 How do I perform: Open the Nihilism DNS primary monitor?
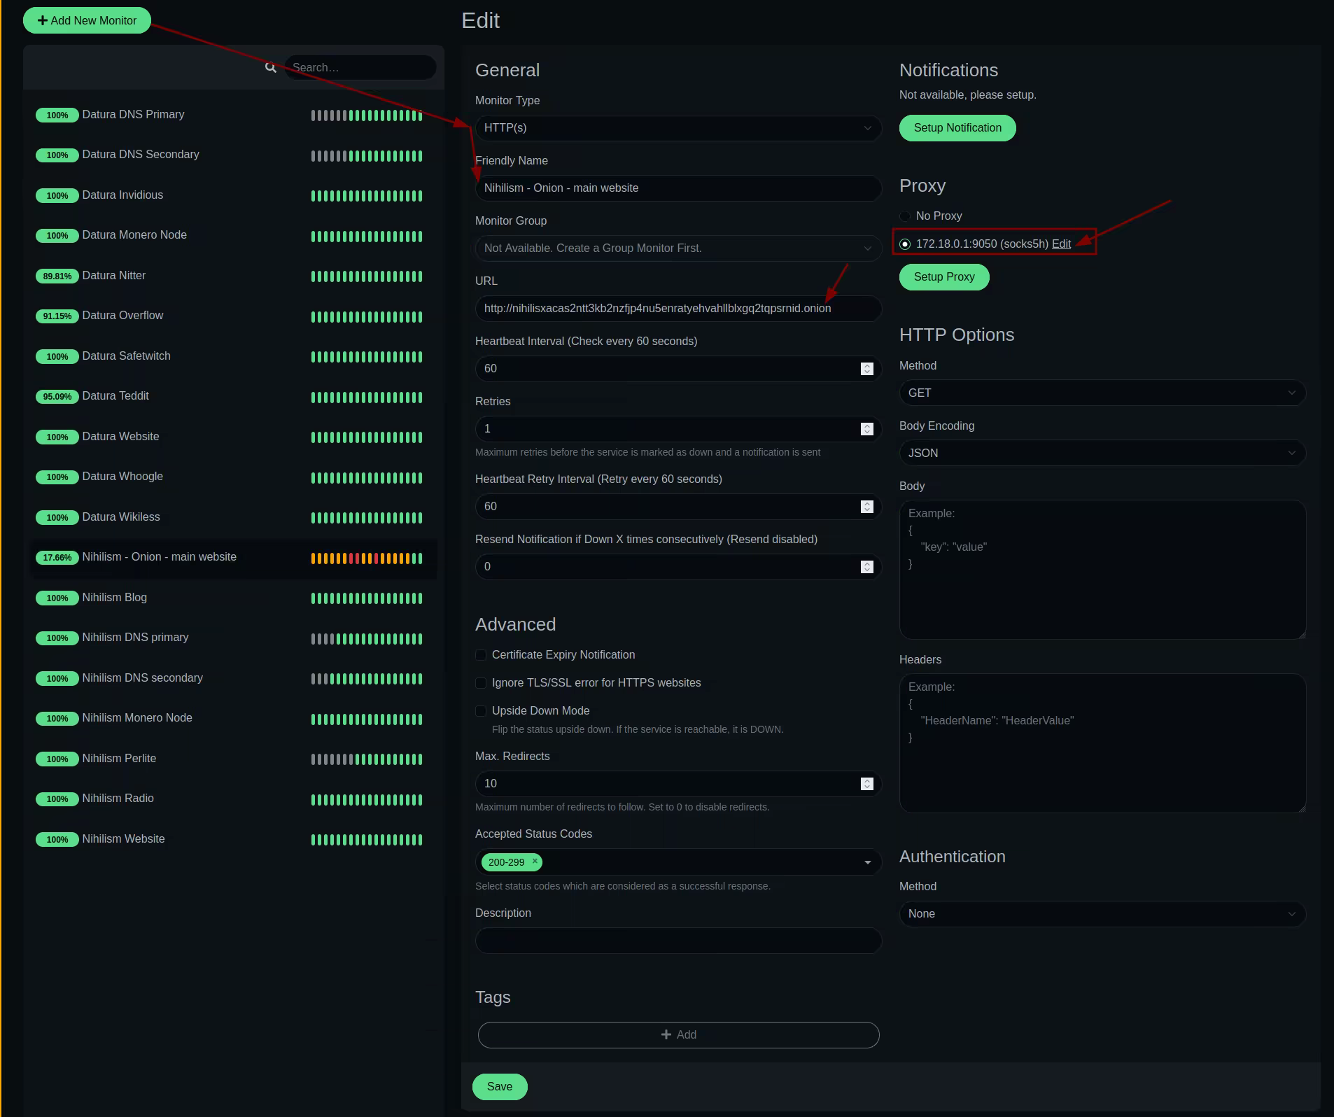(x=234, y=638)
